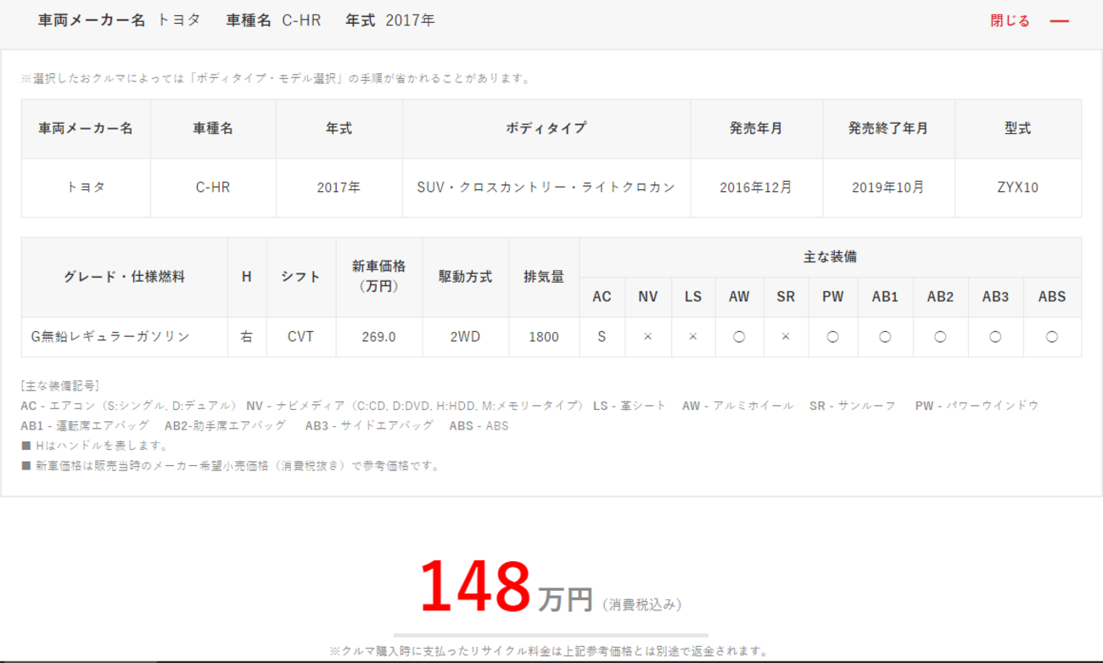Image resolution: width=1103 pixels, height=663 pixels.
Task: Click the ○ mark under AB1
Action: 885,337
